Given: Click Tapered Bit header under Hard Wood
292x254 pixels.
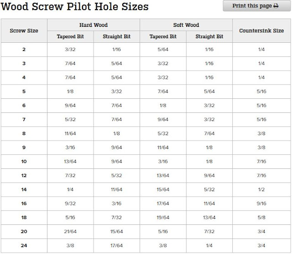Looking at the screenshot, I should [70, 36].
